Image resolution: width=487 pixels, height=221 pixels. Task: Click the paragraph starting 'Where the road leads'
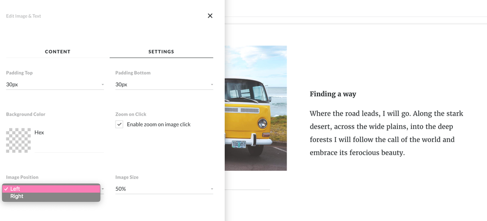point(386,133)
